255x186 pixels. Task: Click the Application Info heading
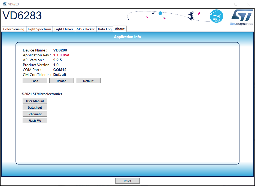[x=127, y=37]
